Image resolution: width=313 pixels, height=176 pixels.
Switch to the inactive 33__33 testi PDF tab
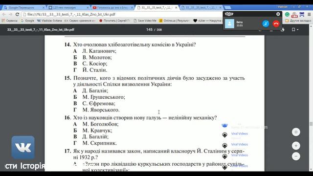(201, 8)
